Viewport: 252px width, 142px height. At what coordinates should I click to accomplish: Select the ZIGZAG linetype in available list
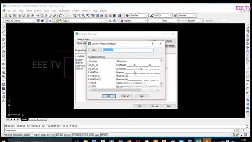[124, 86]
